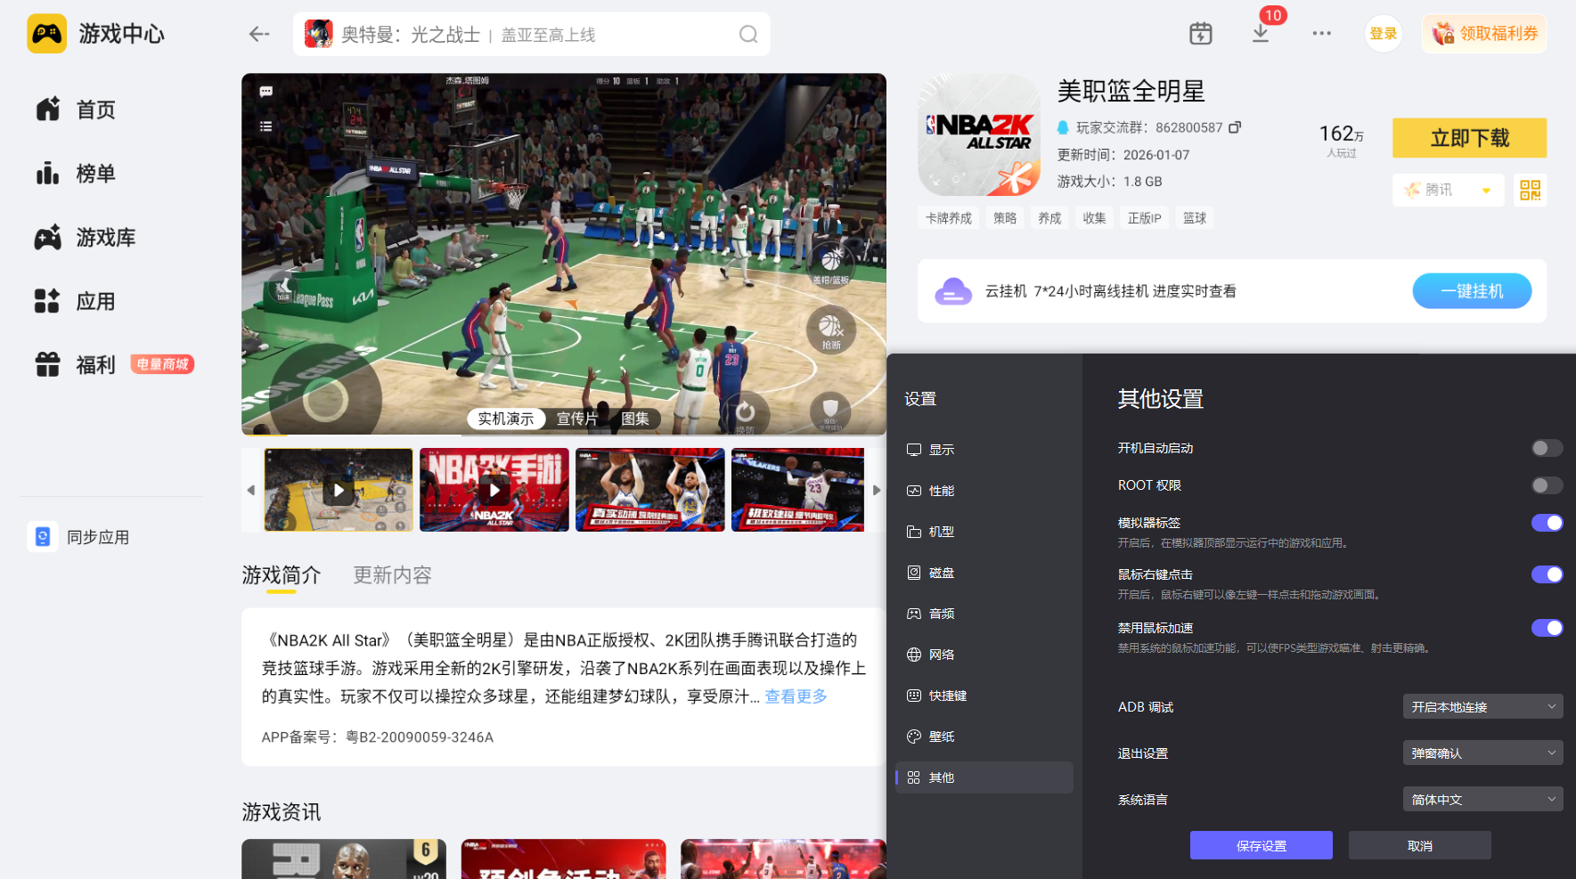Click the 登录 login button
Viewport: 1576px width, 879px height.
coord(1383,34)
